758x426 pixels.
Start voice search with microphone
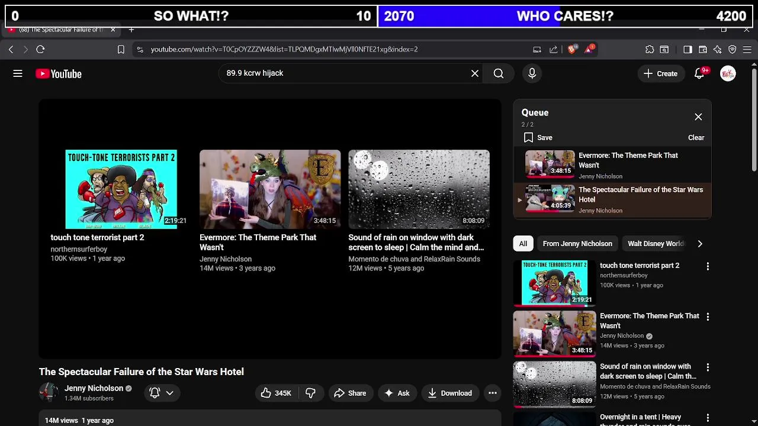532,73
